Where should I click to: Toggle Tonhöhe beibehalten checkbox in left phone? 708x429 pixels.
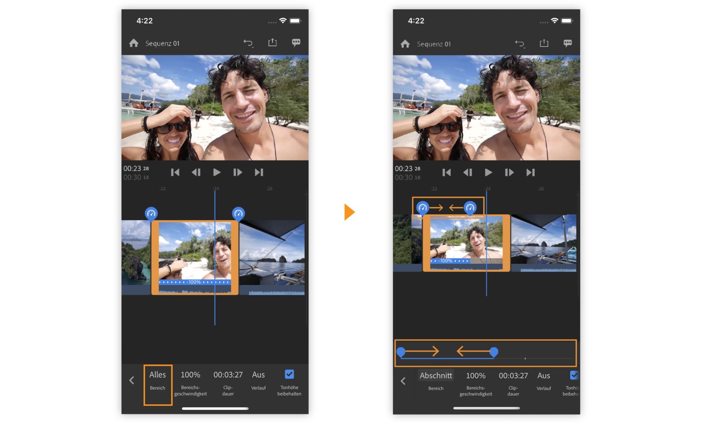pyautogui.click(x=289, y=374)
